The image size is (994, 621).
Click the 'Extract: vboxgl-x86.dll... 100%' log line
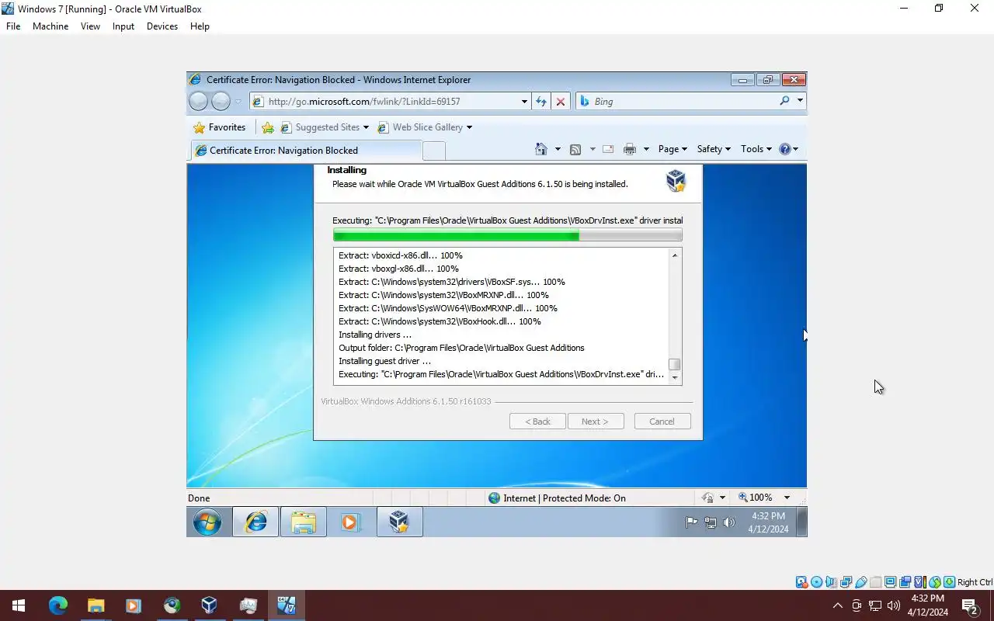click(x=398, y=269)
